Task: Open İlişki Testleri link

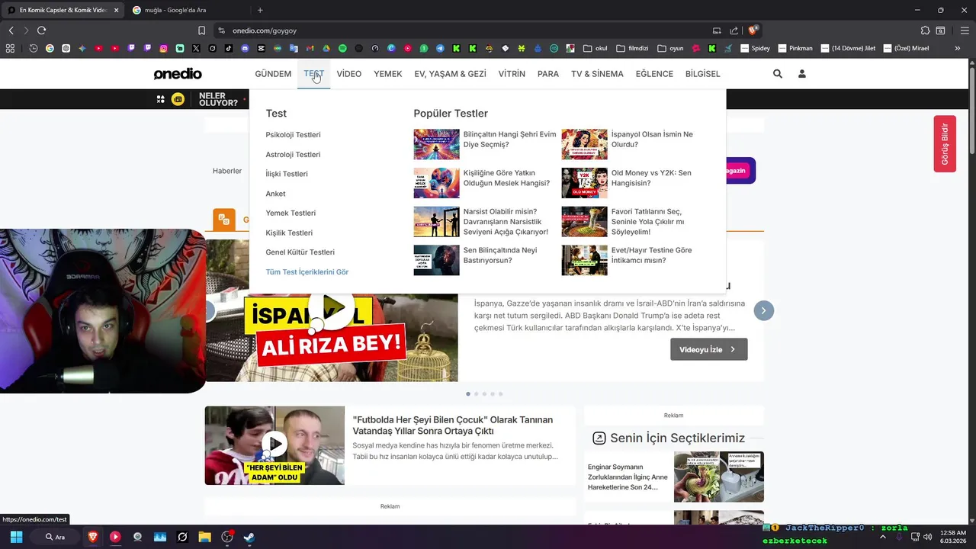Action: click(x=287, y=174)
